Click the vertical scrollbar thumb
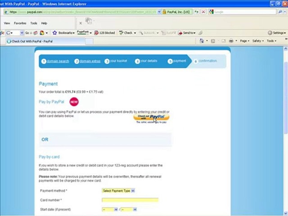The height and width of the screenshot is (216, 288). pos(286,98)
